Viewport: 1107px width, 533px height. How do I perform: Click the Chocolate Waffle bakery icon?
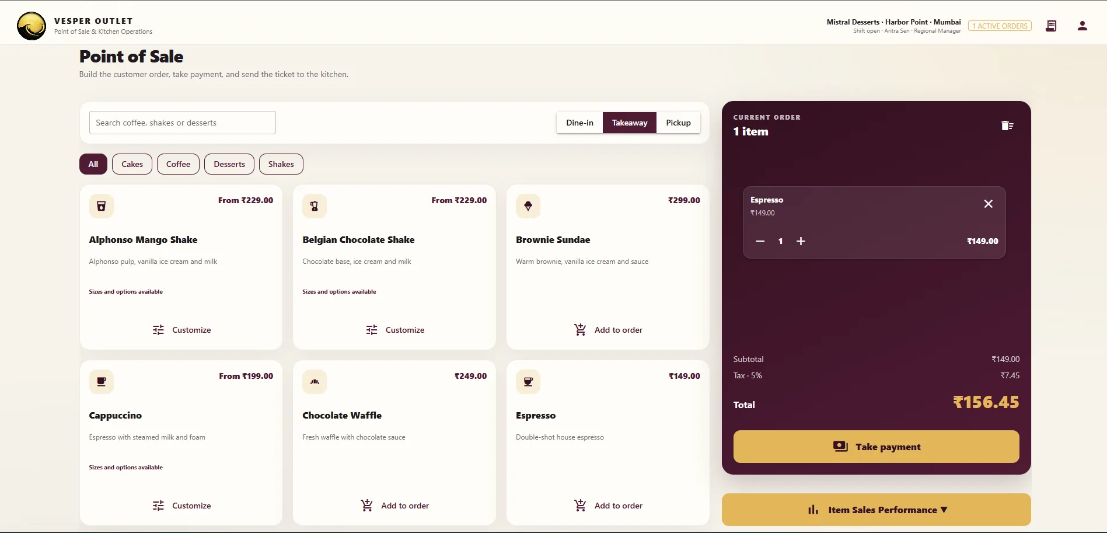(x=315, y=382)
